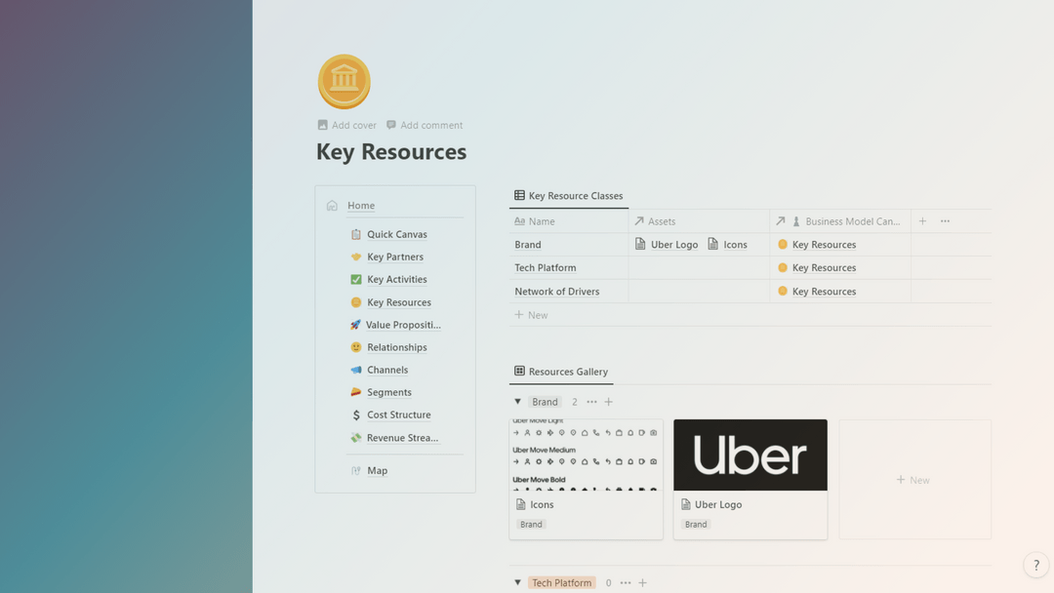
Task: Click the Channels megaphone icon
Action: point(355,370)
